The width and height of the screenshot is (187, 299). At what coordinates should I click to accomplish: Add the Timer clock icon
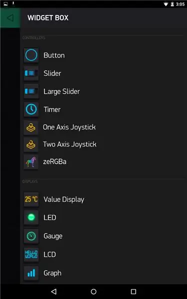(31, 110)
